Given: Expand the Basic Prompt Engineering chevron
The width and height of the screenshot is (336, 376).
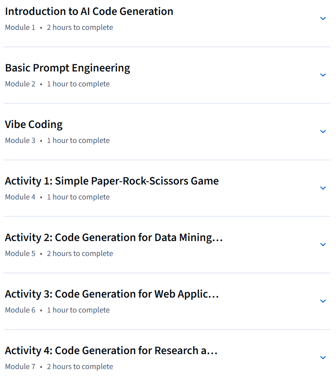Looking at the screenshot, I should click(x=323, y=75).
